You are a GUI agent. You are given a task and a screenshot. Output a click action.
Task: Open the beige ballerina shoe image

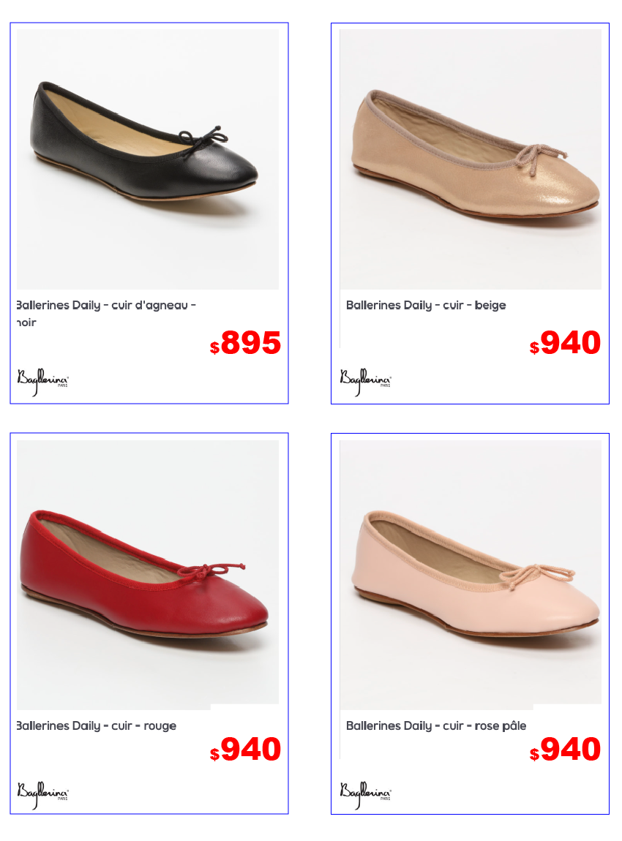click(x=471, y=159)
